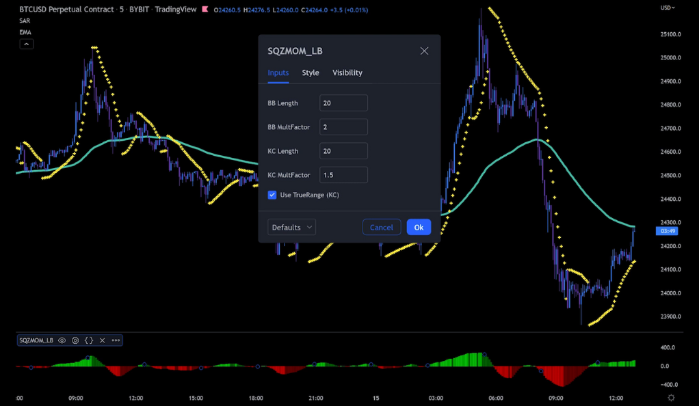This screenshot has height=406, width=699.
Task: Click the SAR indicator label
Action: (x=25, y=21)
